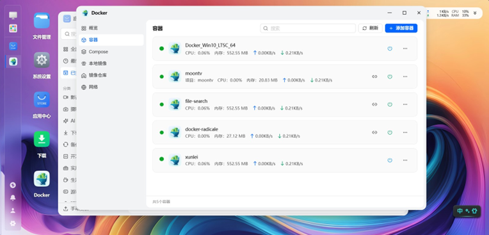Screen dimensions: 489x235
Task: Click the moontv link icon
Action: [x=374, y=76]
